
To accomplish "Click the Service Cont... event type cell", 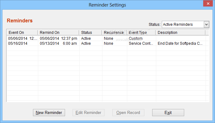I will click(141, 43).
